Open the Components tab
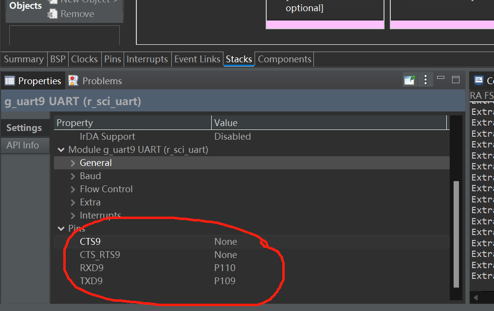Screen dimensions: 494x311 [285, 59]
